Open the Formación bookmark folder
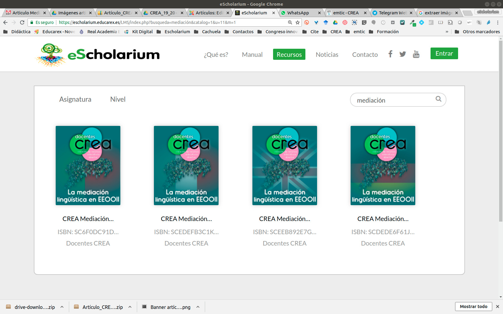Viewport: 503px width, 314px height. (384, 32)
